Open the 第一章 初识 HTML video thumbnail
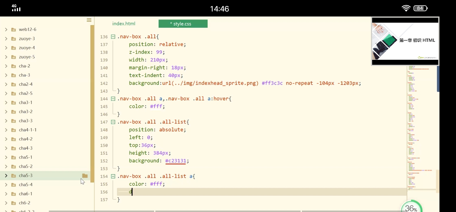Screen dimensions: 456x212 point(405,41)
